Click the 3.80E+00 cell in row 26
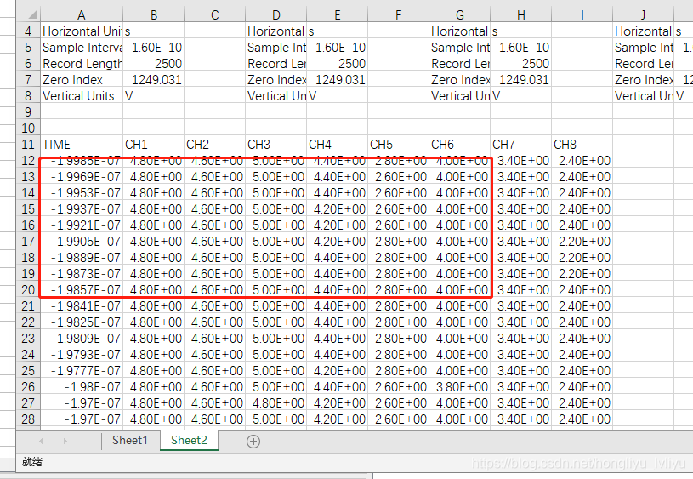 [x=460, y=387]
